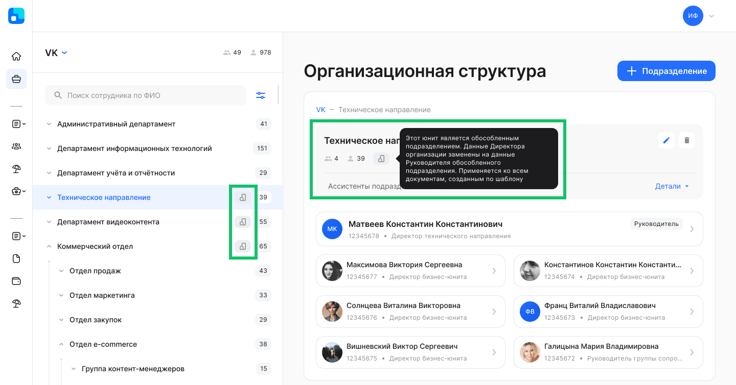Open the document list icon above people icon

[18, 124]
